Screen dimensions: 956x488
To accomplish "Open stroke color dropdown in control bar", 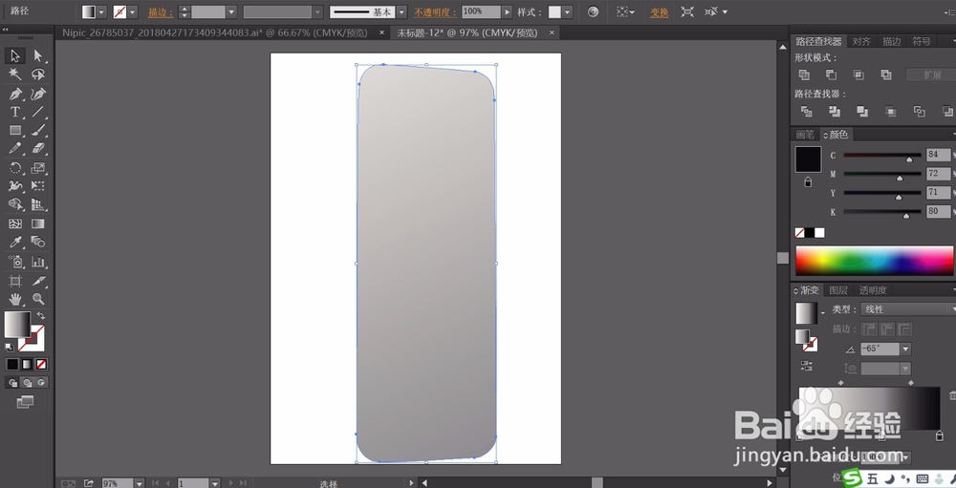I will (x=133, y=11).
